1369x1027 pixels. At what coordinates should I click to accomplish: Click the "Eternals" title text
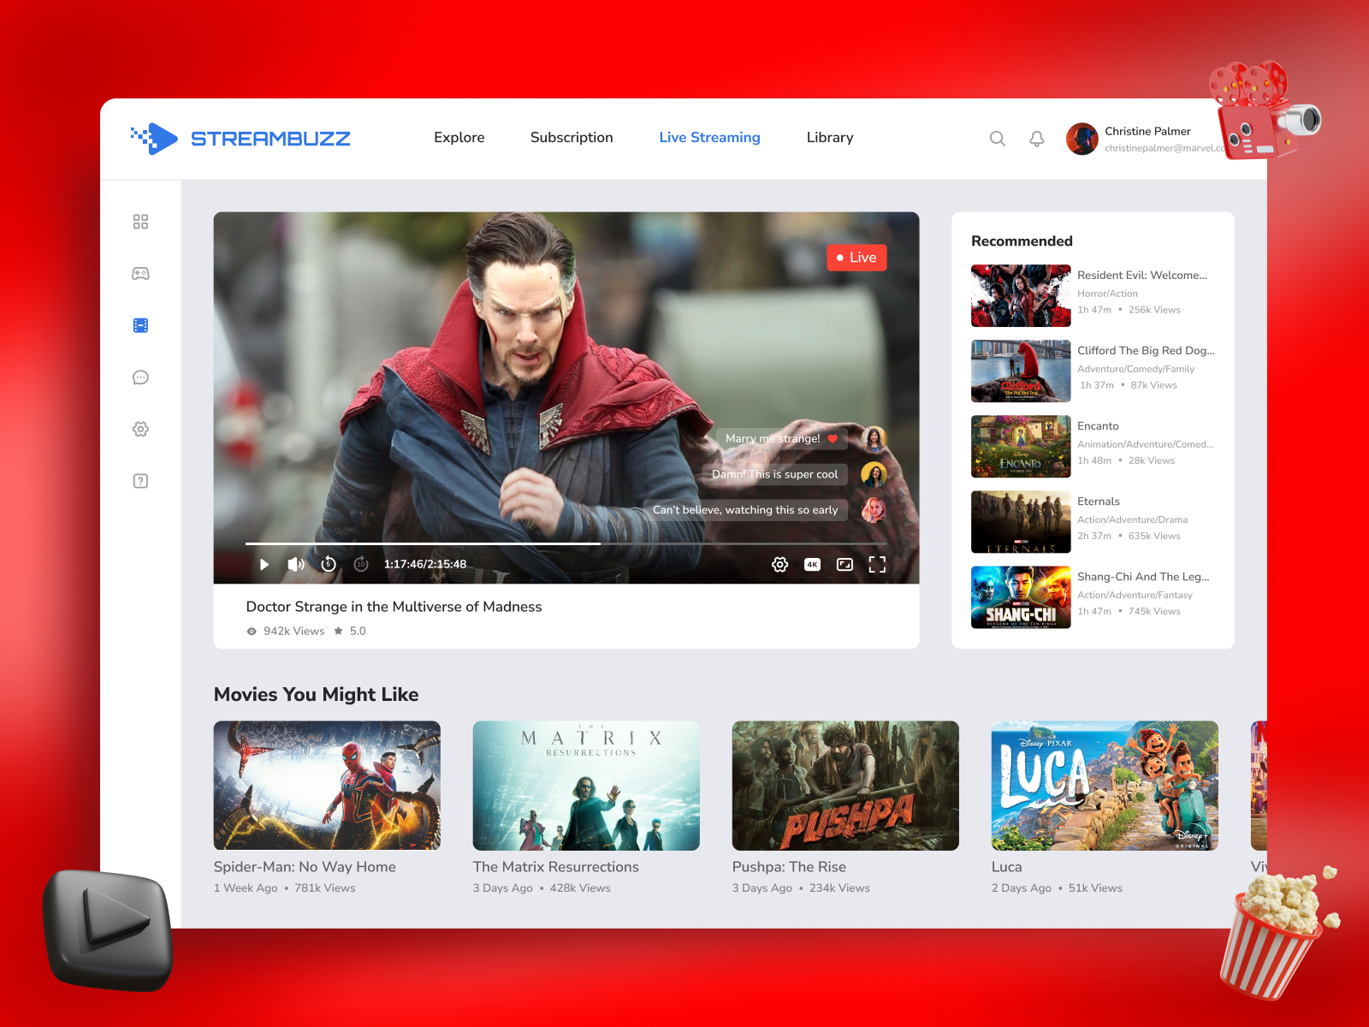(1099, 502)
